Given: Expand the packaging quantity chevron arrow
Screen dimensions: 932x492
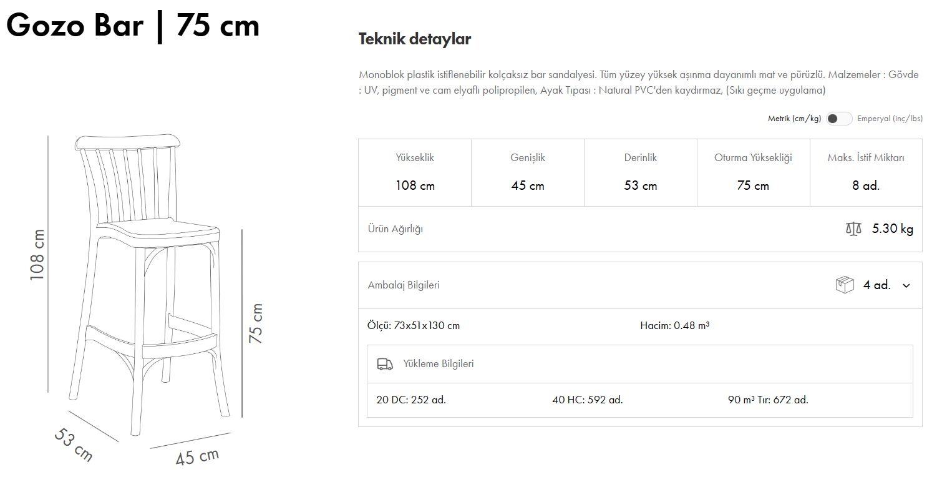Looking at the screenshot, I should click(906, 285).
